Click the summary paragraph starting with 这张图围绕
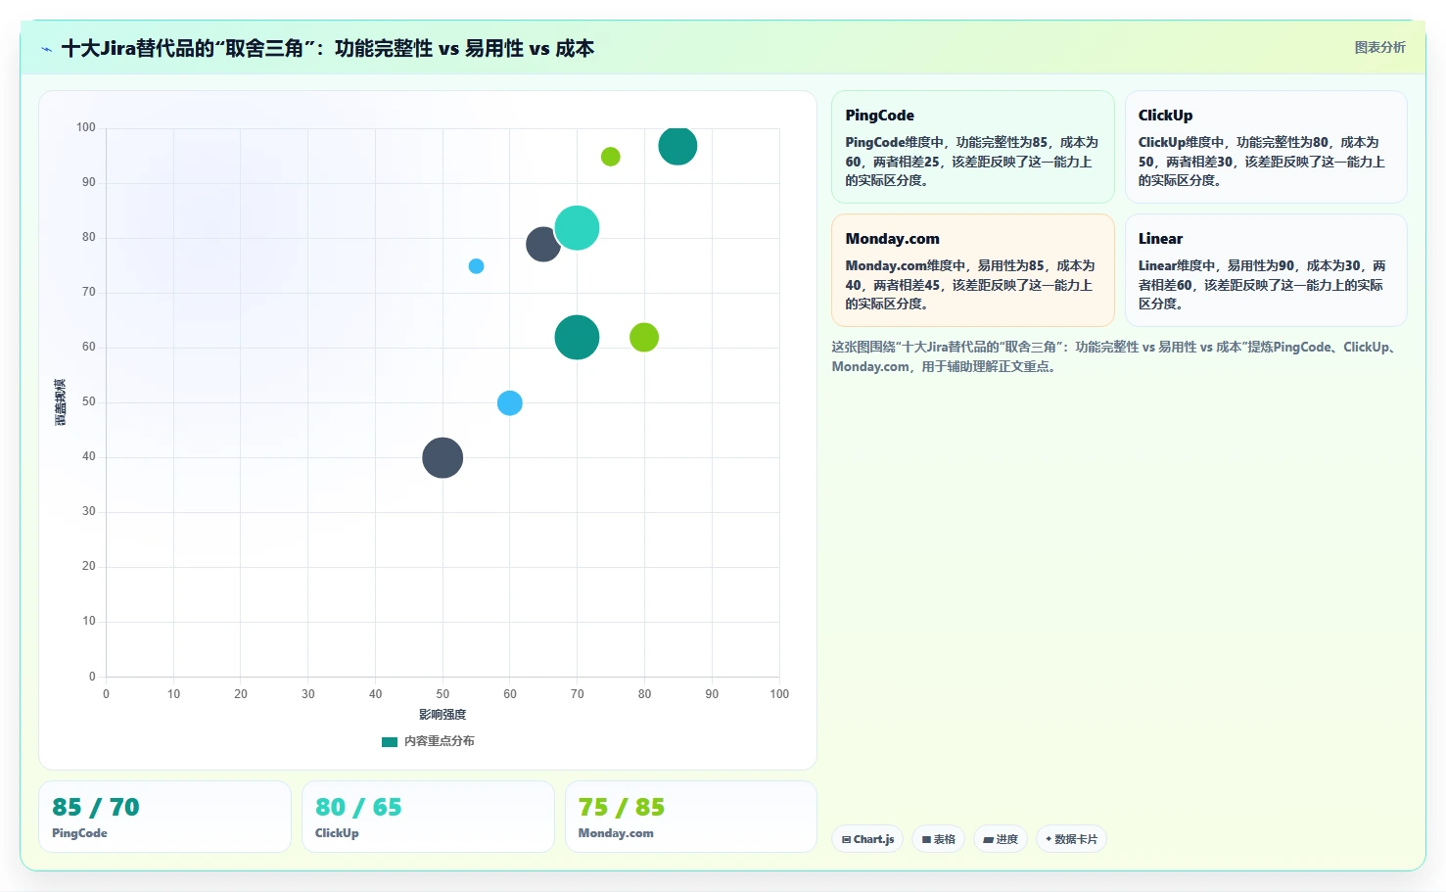 click(x=1115, y=356)
